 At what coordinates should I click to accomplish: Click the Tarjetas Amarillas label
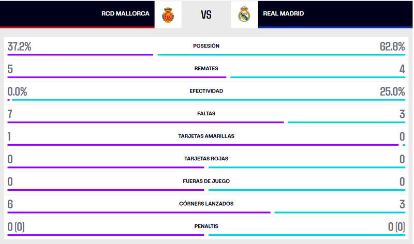[206, 136]
